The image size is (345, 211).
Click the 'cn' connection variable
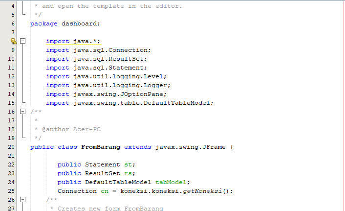click(x=105, y=191)
